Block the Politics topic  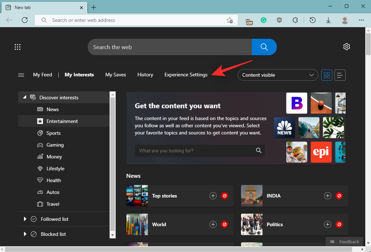339,224
